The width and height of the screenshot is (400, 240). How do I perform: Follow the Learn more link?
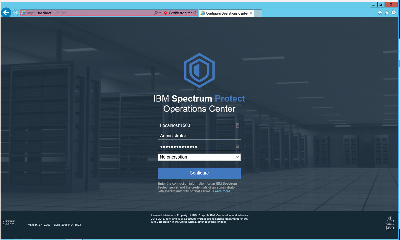[x=223, y=191]
